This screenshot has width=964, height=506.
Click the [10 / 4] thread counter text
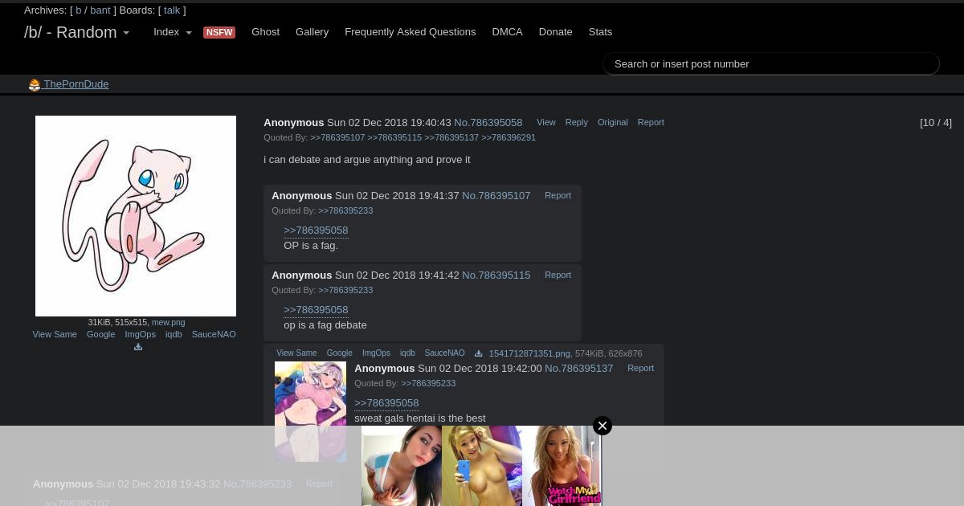pyautogui.click(x=936, y=123)
